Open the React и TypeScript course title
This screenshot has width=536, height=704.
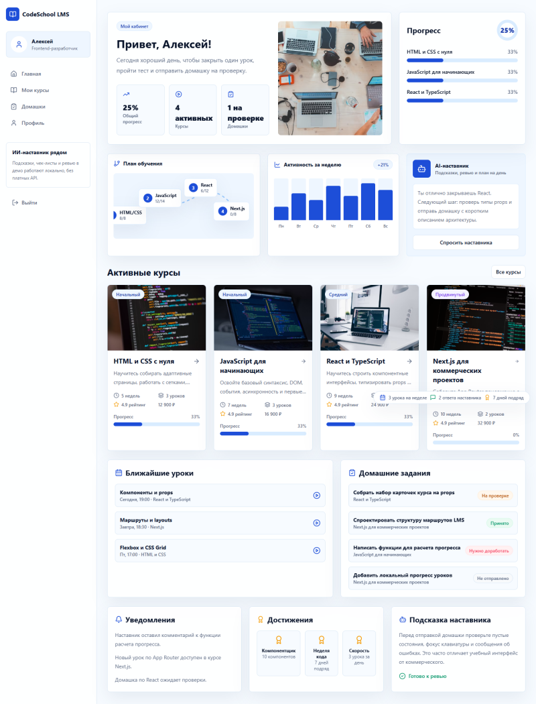[356, 361]
